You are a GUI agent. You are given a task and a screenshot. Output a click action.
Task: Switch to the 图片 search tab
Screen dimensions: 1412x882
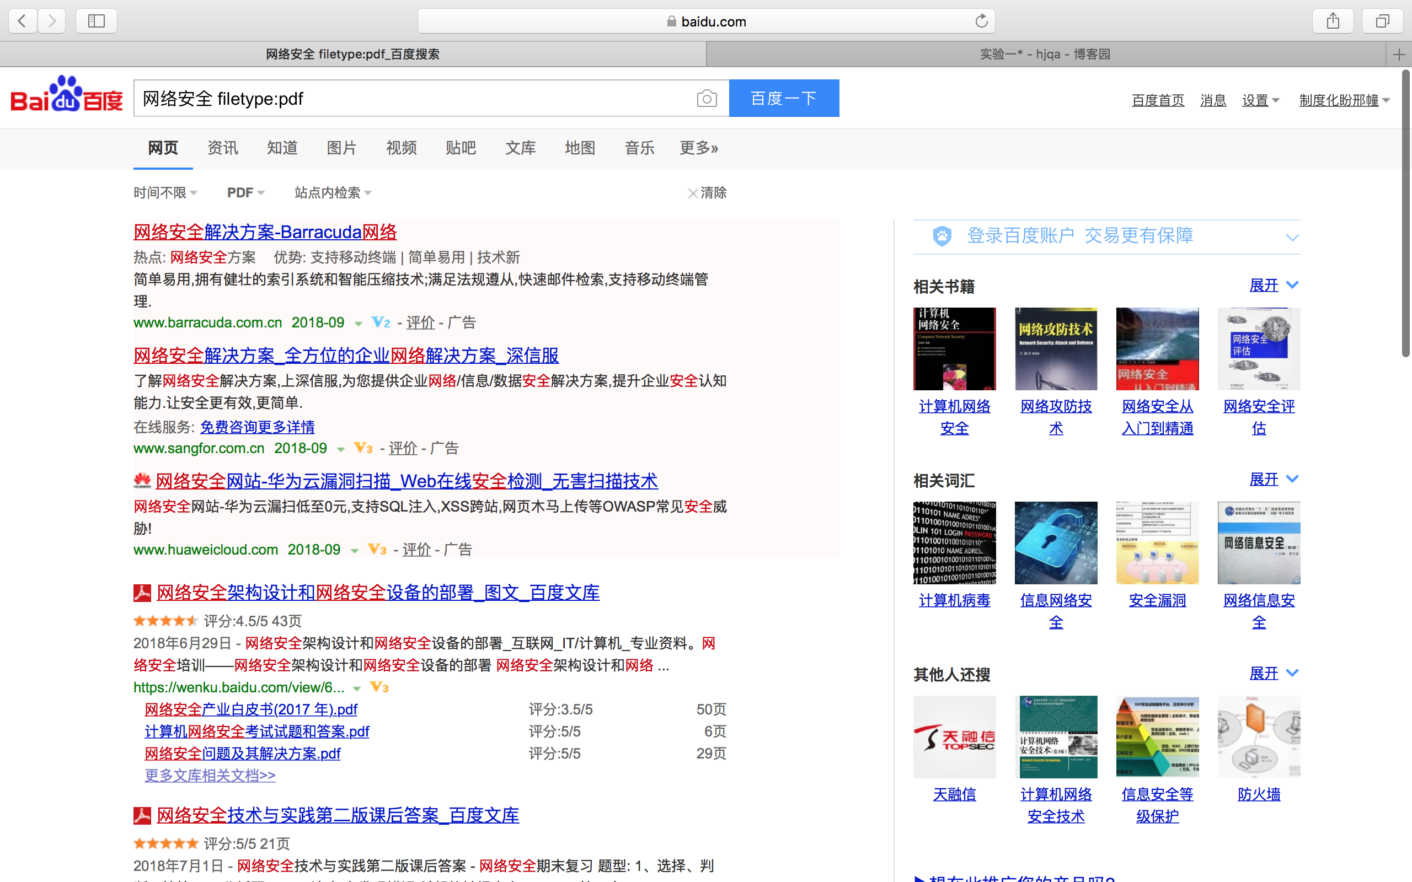tap(341, 148)
